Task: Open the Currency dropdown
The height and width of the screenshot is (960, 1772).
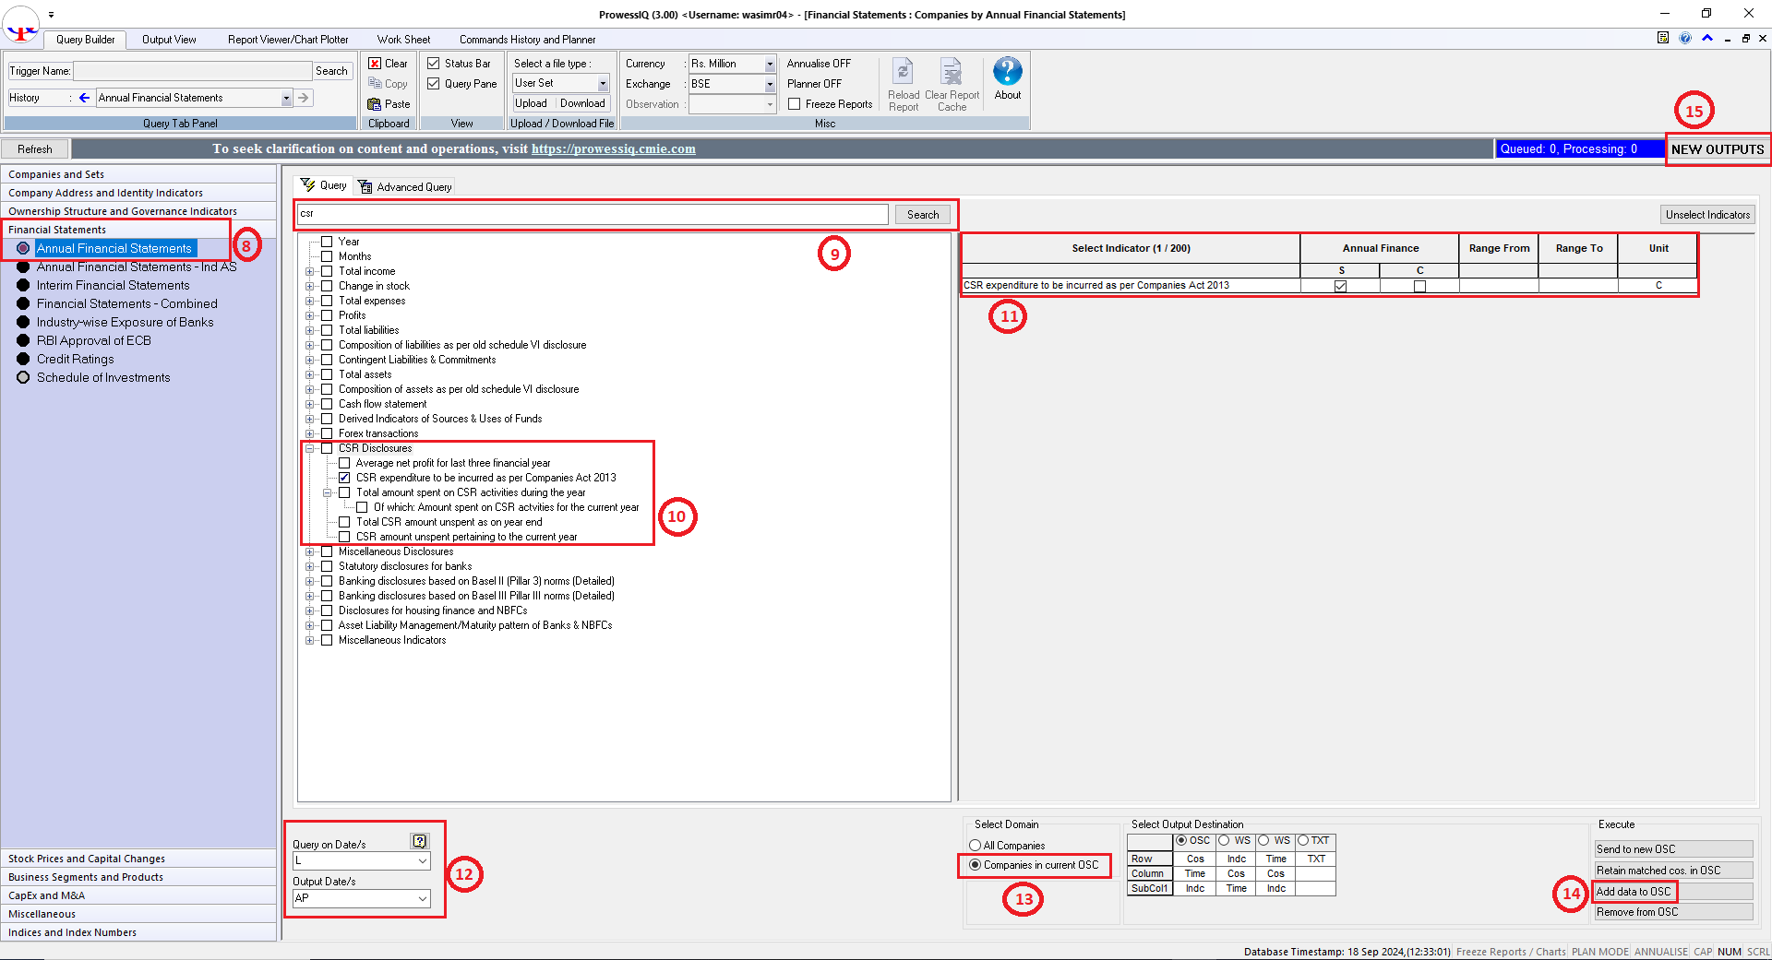Action: 770,64
